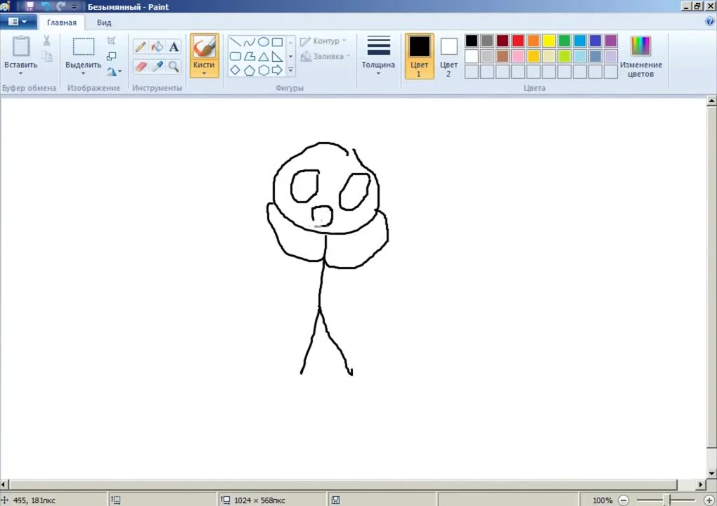This screenshot has width=717, height=506.
Task: Expand the Выделить selection options arrow
Action: 83,74
